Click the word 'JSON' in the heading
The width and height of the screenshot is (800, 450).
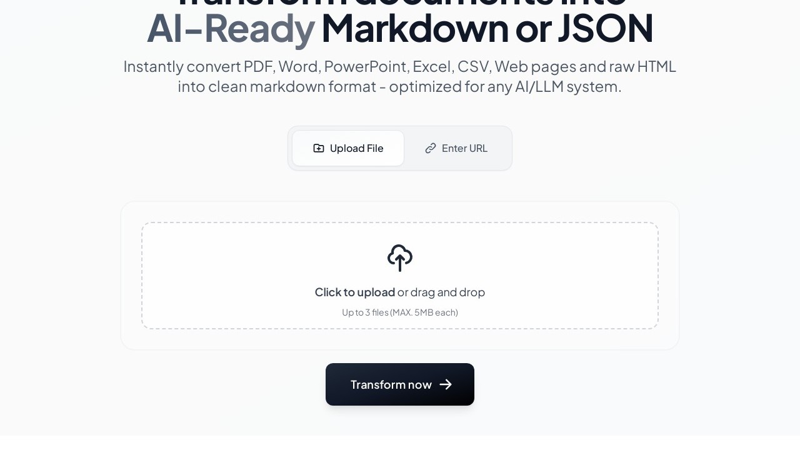click(605, 28)
